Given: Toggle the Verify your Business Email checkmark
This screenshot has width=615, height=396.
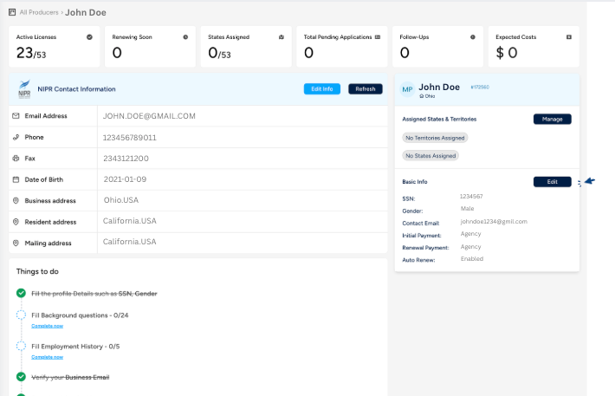Looking at the screenshot, I should tap(21, 377).
